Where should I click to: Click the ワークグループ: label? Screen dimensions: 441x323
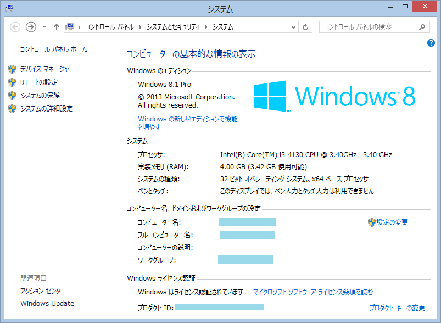coord(157,260)
